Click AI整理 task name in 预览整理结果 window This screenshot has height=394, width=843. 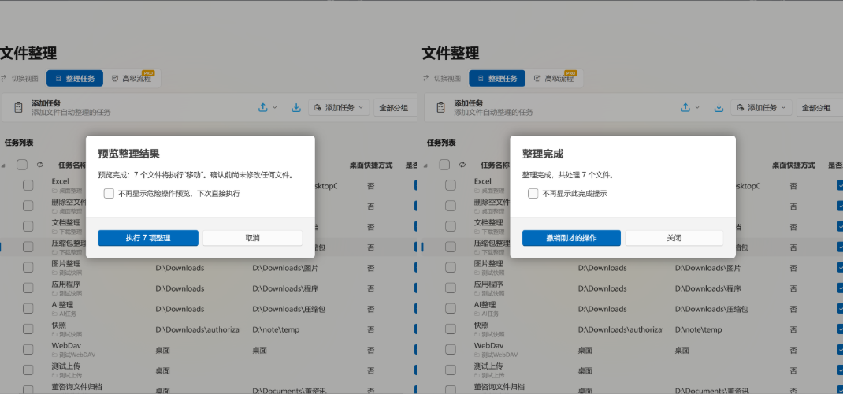[62, 305]
